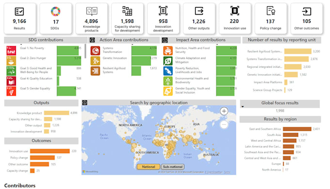Open the Action Area contributions sort arrow

[132, 45]
